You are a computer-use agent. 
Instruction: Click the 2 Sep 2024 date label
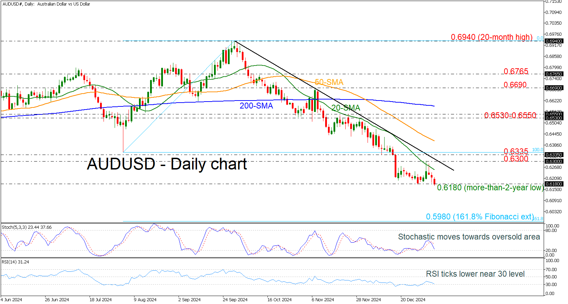(x=189, y=300)
